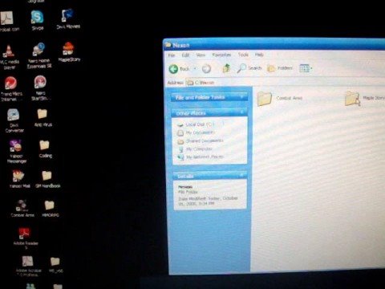The width and height of the screenshot is (385, 289).
Task: Click the Nexon window title bar
Action: (x=274, y=45)
